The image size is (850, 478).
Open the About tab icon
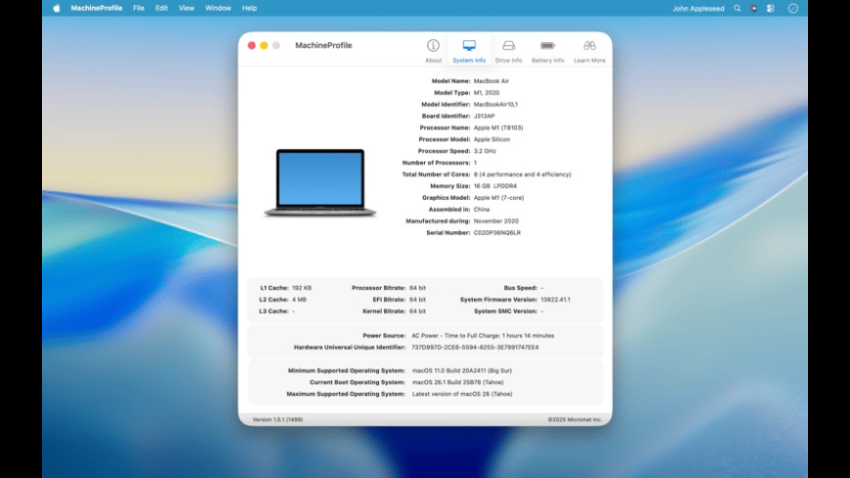point(433,46)
